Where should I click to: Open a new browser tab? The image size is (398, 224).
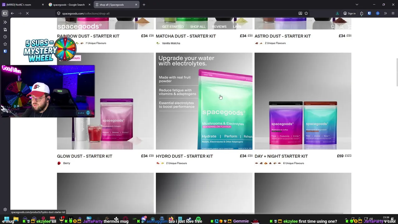[x=144, y=5]
